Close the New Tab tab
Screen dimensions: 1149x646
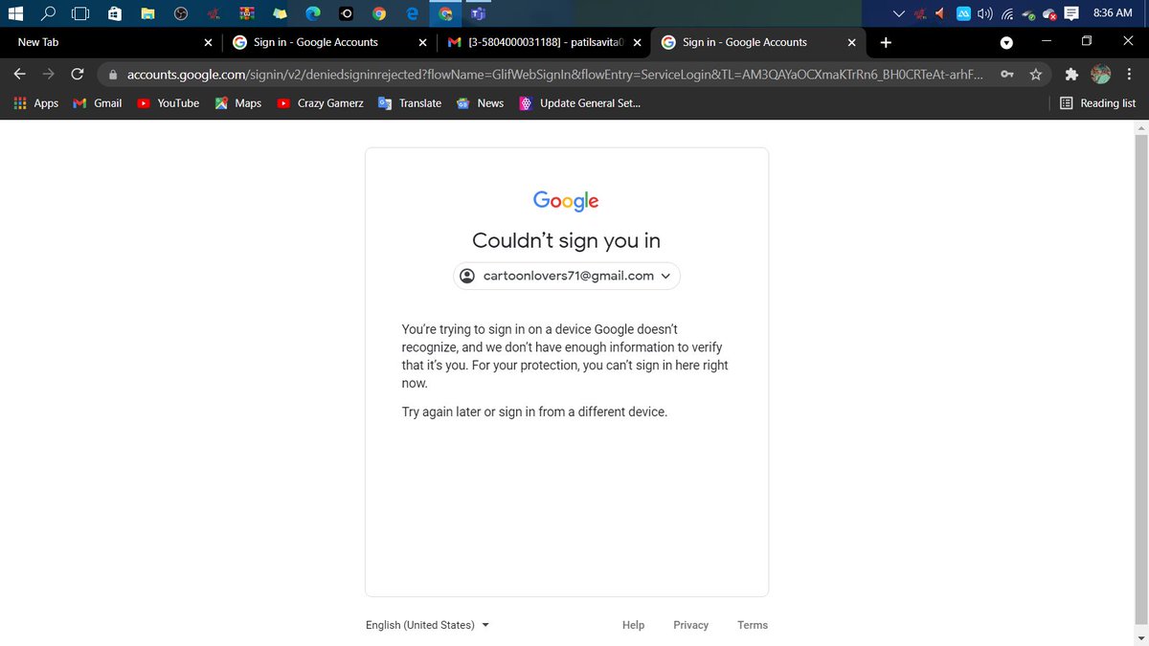coord(209,42)
